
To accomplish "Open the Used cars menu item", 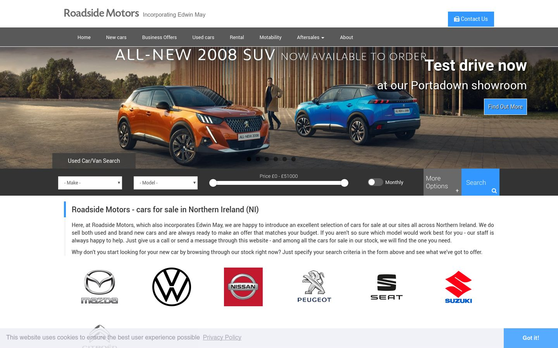I will click(203, 38).
